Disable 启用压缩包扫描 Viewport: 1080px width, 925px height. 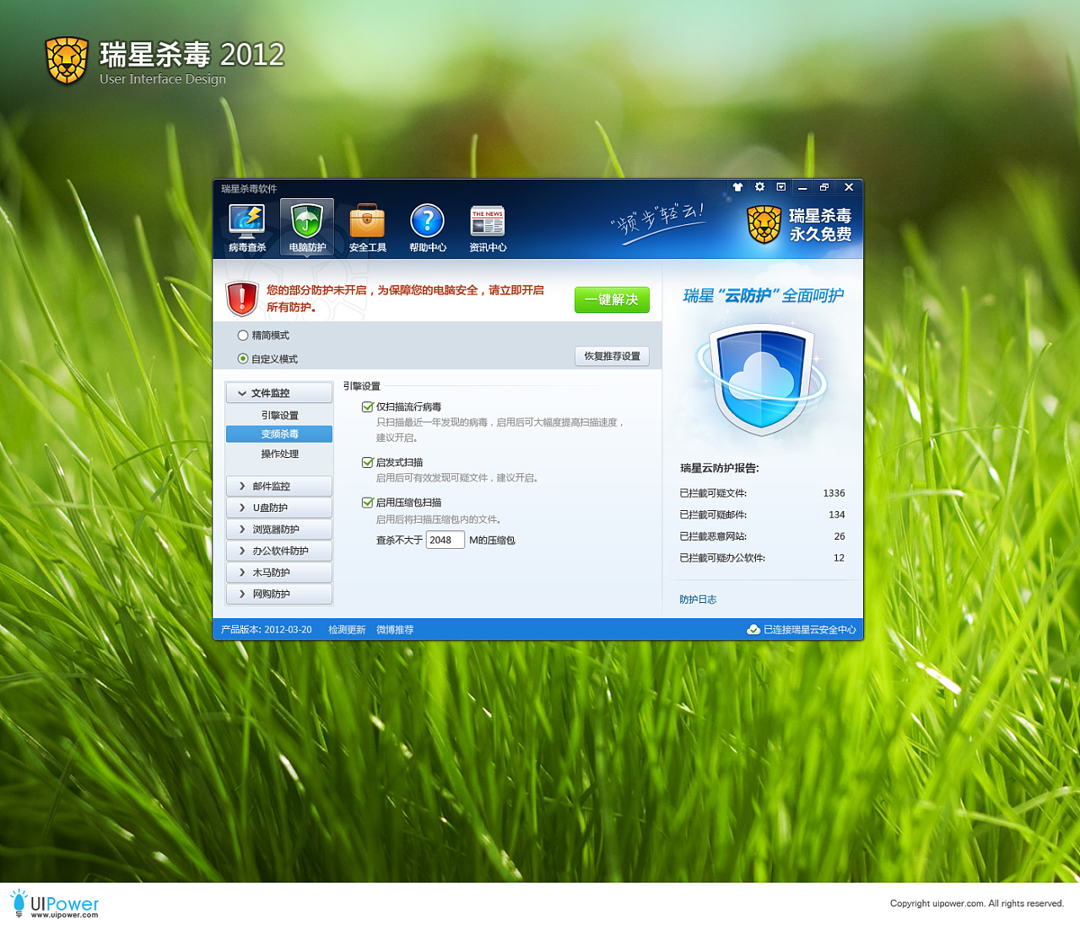point(368,502)
